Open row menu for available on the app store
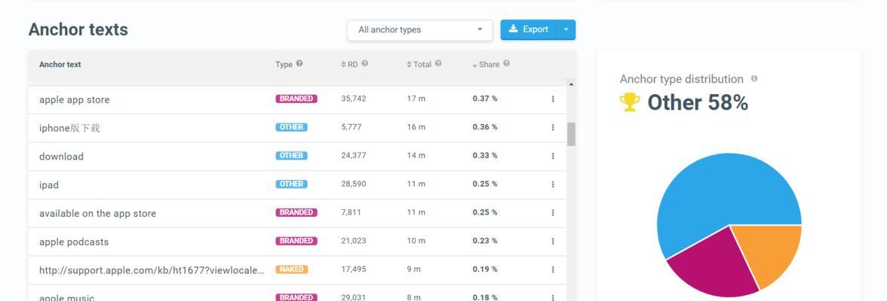The height and width of the screenshot is (301, 887). [553, 212]
